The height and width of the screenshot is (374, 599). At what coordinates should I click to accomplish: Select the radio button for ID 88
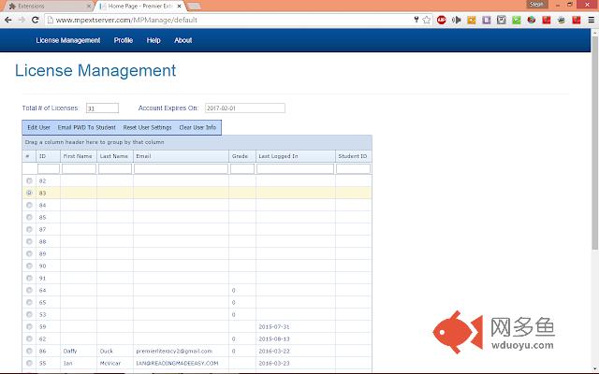pyautogui.click(x=29, y=241)
